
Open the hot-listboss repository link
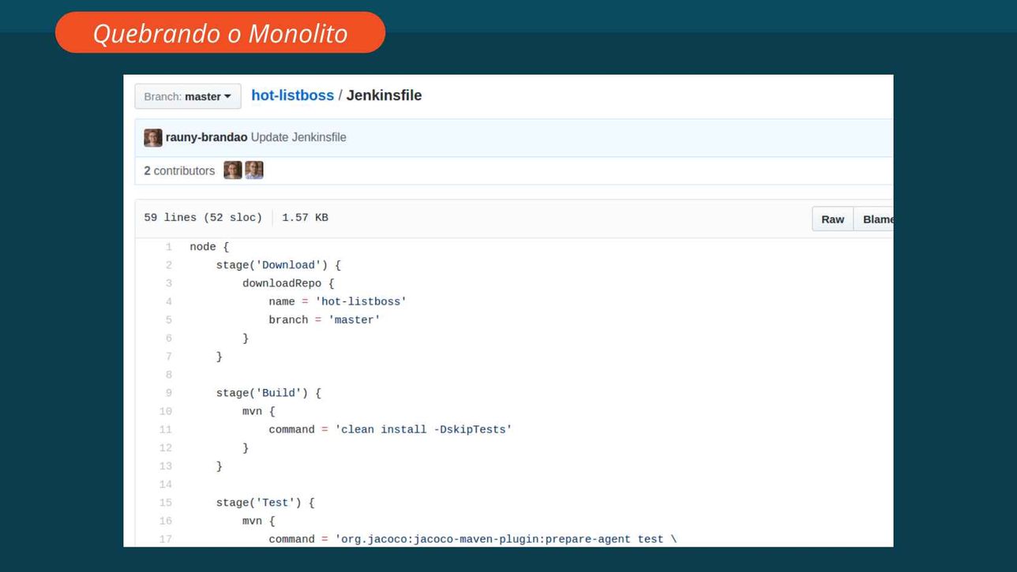[292, 95]
